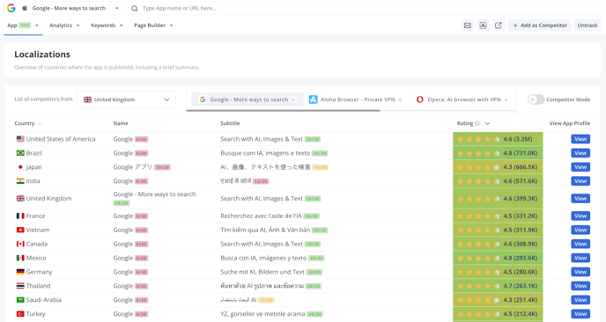The height and width of the screenshot is (322, 606).
Task: Select Aloha Browser - Private VPN tab
Action: 356,99
